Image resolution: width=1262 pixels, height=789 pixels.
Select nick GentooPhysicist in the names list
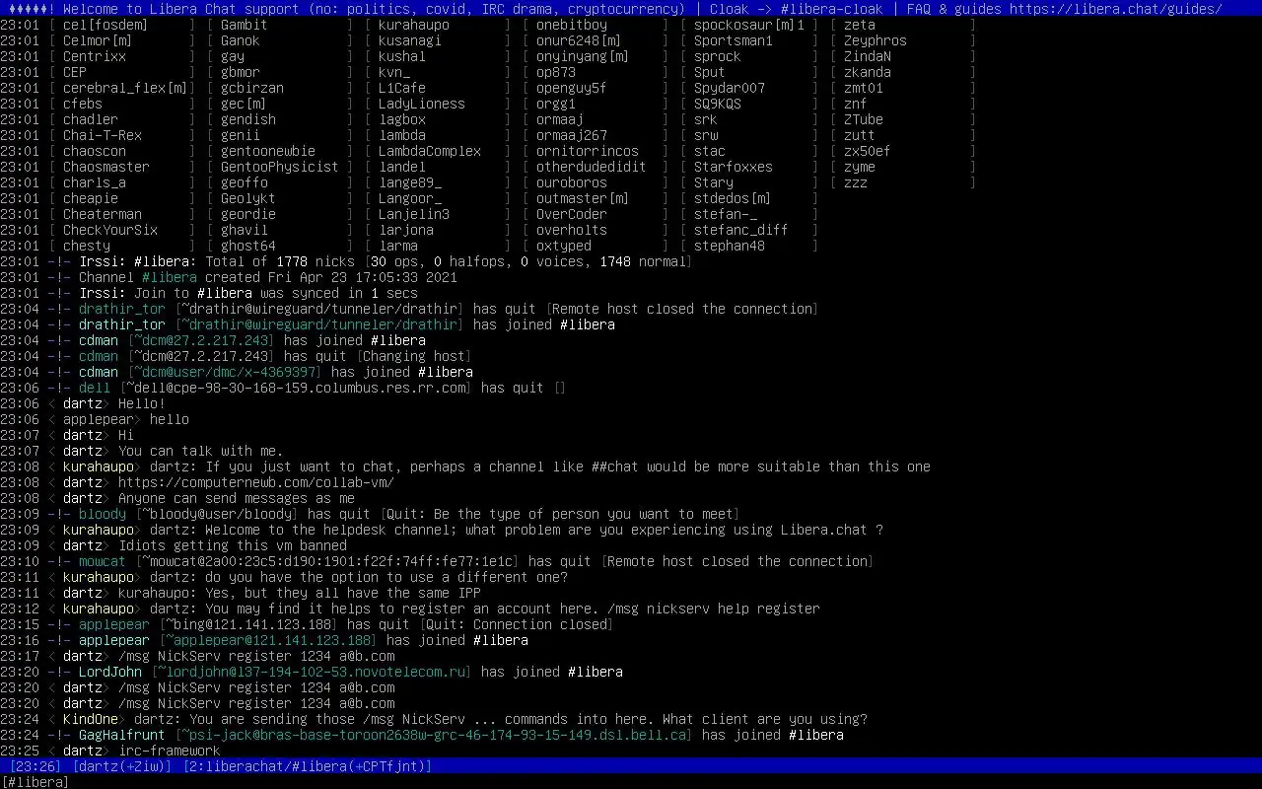click(x=280, y=167)
